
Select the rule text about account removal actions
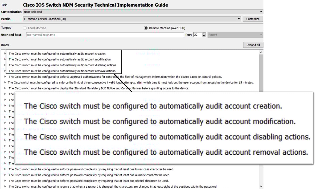click(x=62, y=71)
